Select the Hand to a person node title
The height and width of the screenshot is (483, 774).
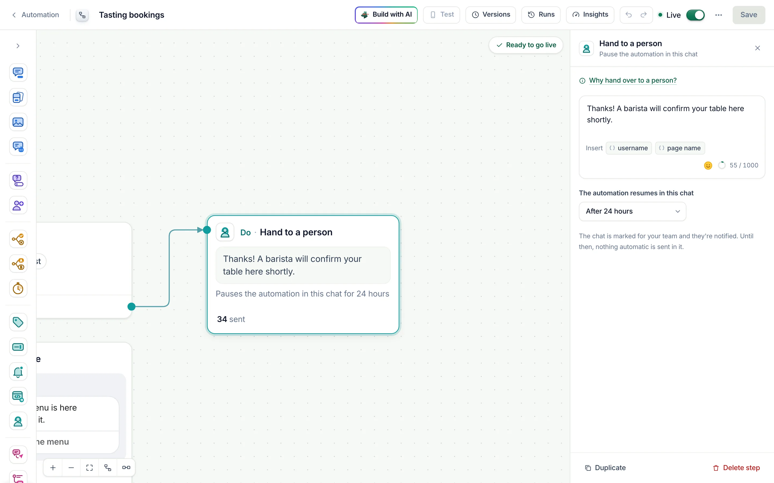pyautogui.click(x=296, y=232)
